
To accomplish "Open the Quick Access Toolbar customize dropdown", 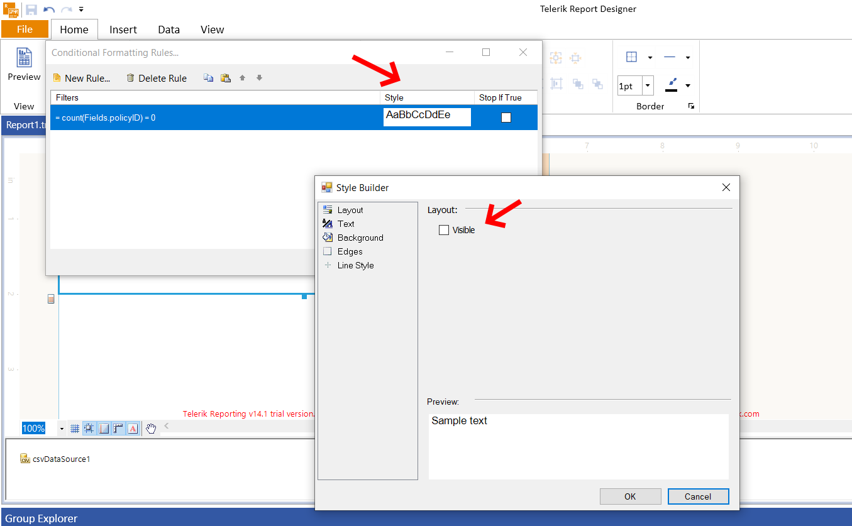I will point(81,9).
